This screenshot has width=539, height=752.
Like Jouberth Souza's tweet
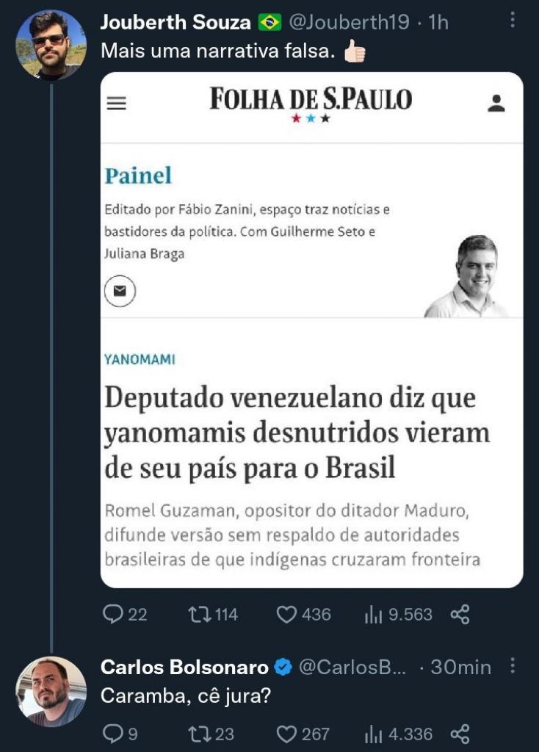286,615
